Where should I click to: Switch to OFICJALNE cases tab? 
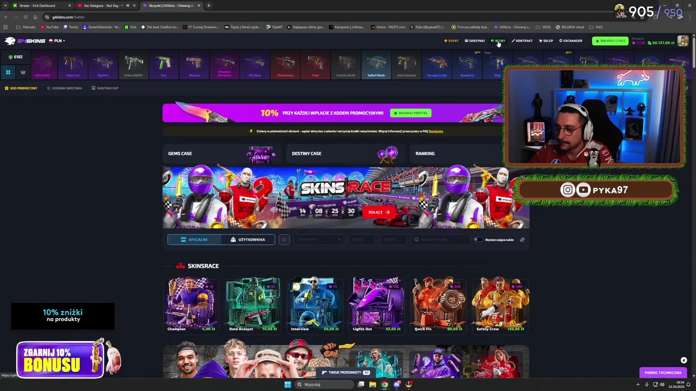pyautogui.click(x=195, y=239)
